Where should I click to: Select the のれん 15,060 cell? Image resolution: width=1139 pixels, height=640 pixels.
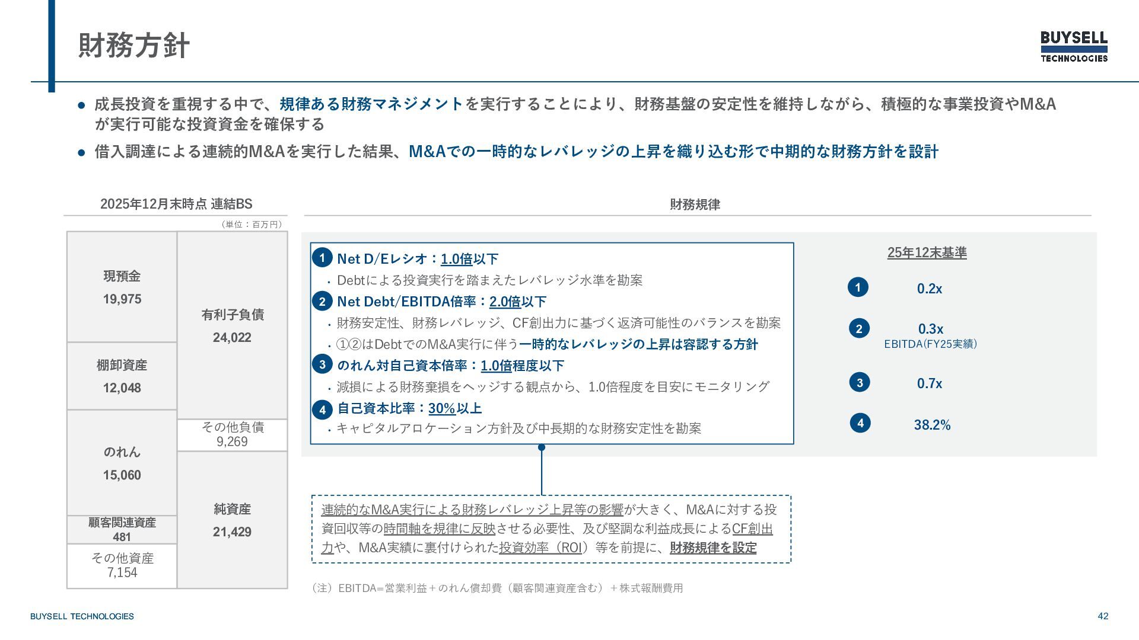coord(122,463)
